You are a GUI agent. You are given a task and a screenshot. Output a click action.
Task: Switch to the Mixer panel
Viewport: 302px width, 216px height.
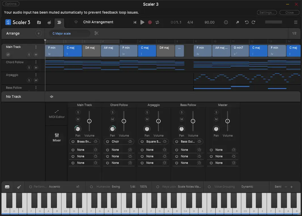click(56, 137)
